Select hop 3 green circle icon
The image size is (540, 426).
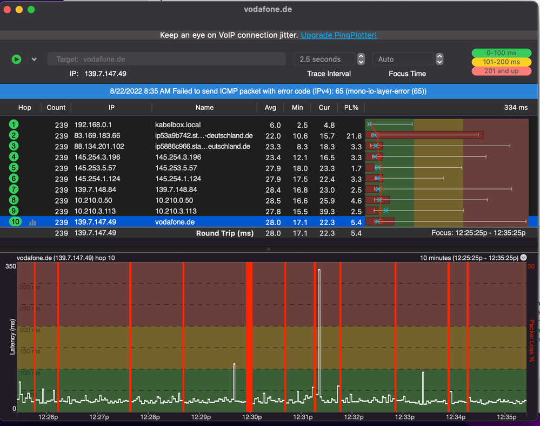point(14,146)
